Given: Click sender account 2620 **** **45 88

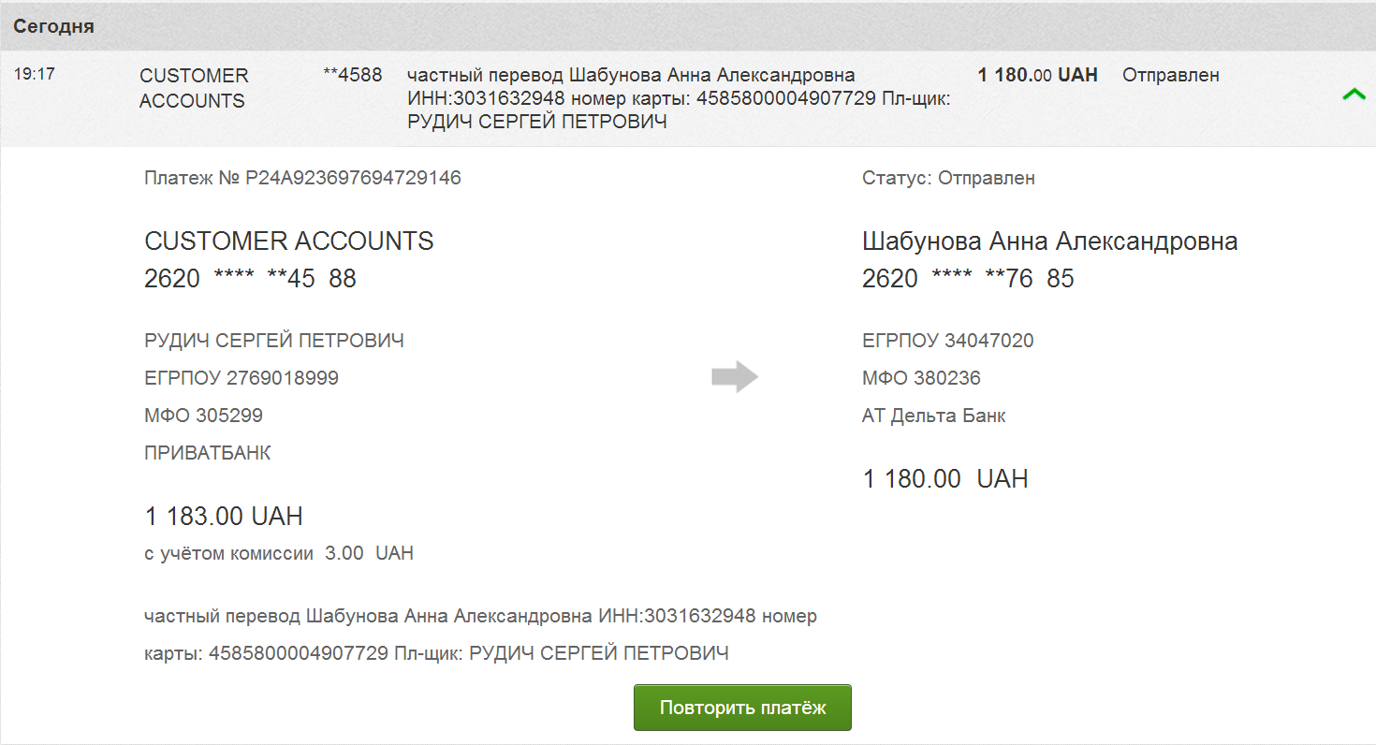Looking at the screenshot, I should tap(250, 279).
